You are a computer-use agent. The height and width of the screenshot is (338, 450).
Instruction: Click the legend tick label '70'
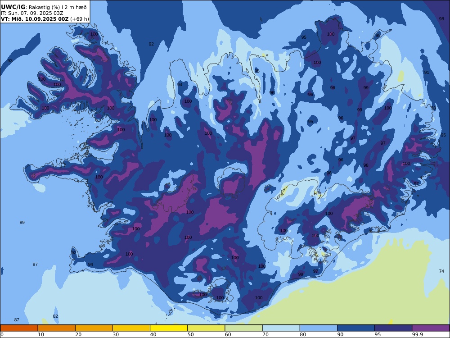265,334
